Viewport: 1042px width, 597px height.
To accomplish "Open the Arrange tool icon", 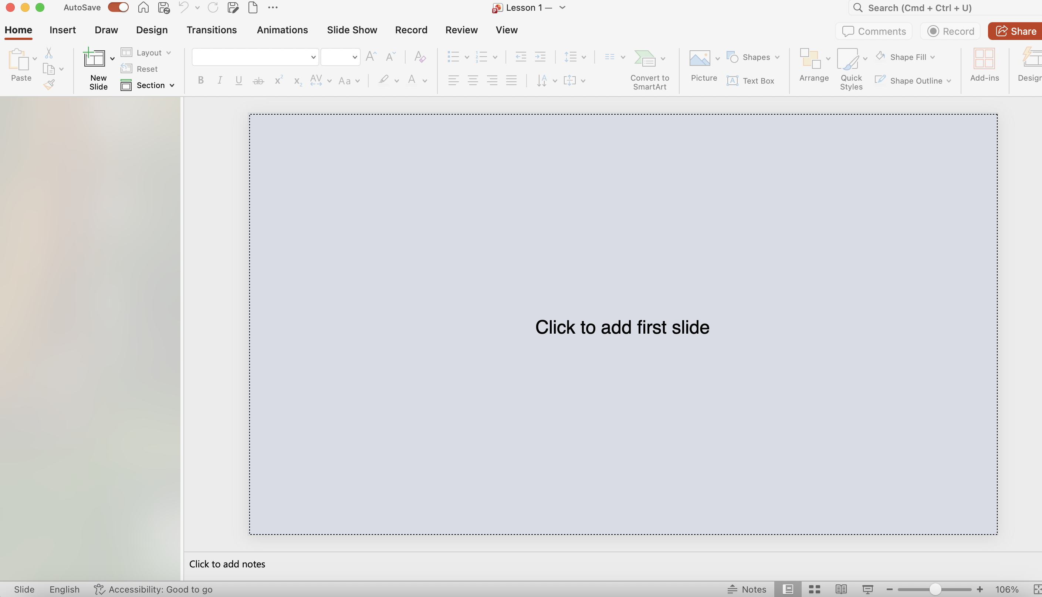I will pyautogui.click(x=810, y=58).
